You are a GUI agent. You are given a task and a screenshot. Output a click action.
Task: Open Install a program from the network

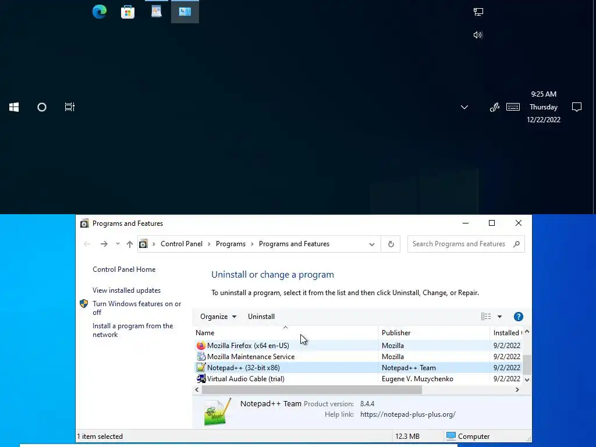coord(133,331)
